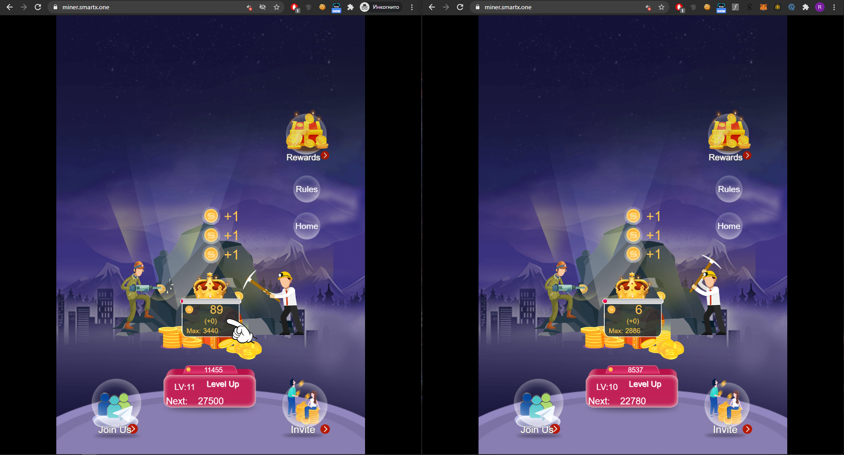
Task: Open Invite in the right game
Action: 728,408
